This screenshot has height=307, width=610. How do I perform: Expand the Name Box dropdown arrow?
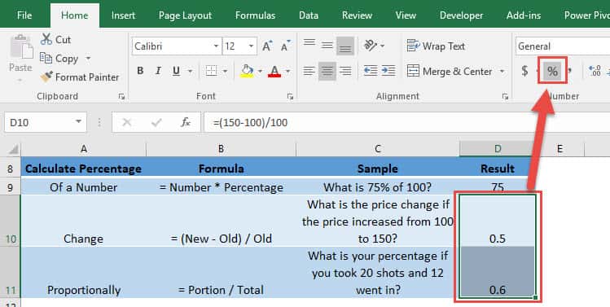[x=78, y=122]
